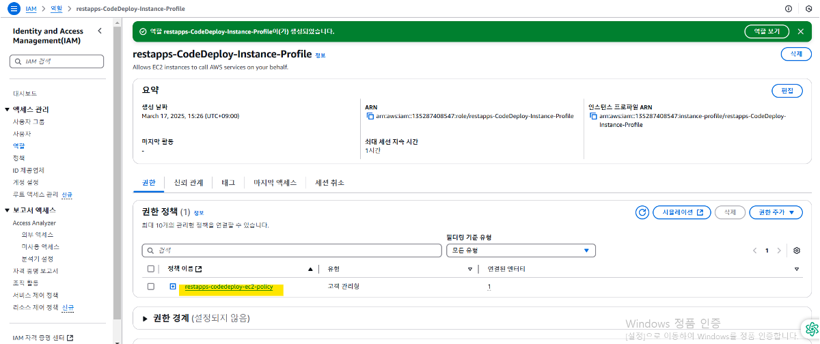Refresh the permission policies list

[x=642, y=212]
